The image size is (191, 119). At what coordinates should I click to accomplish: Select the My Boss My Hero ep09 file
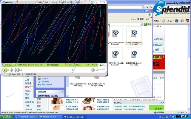(x=78, y=82)
